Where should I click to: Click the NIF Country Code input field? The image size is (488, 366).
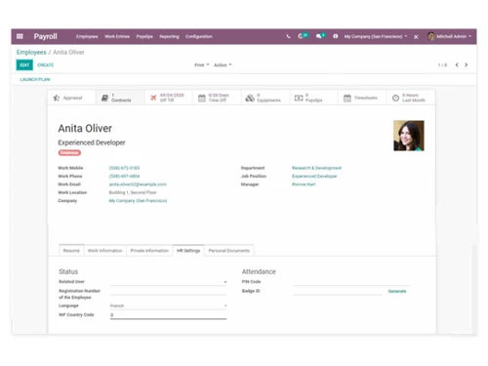[168, 315]
